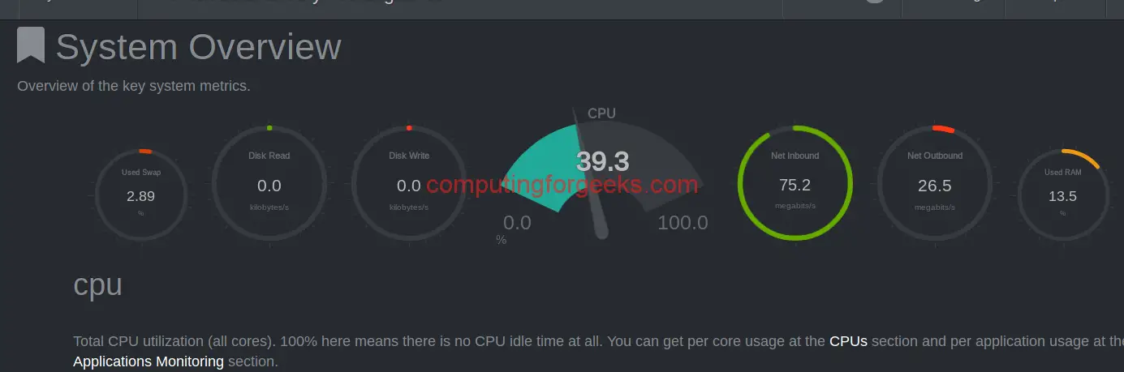The image size is (1124, 372).
Task: Click the 39.3 CPU value readout
Action: [x=603, y=161]
